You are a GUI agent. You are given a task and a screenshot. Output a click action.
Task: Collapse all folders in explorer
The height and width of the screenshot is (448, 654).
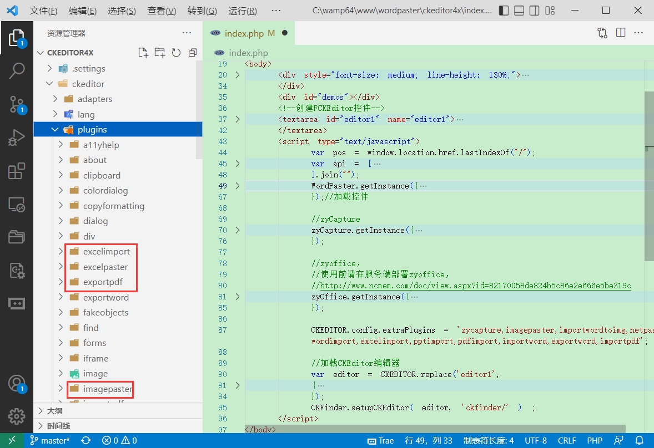pos(193,53)
